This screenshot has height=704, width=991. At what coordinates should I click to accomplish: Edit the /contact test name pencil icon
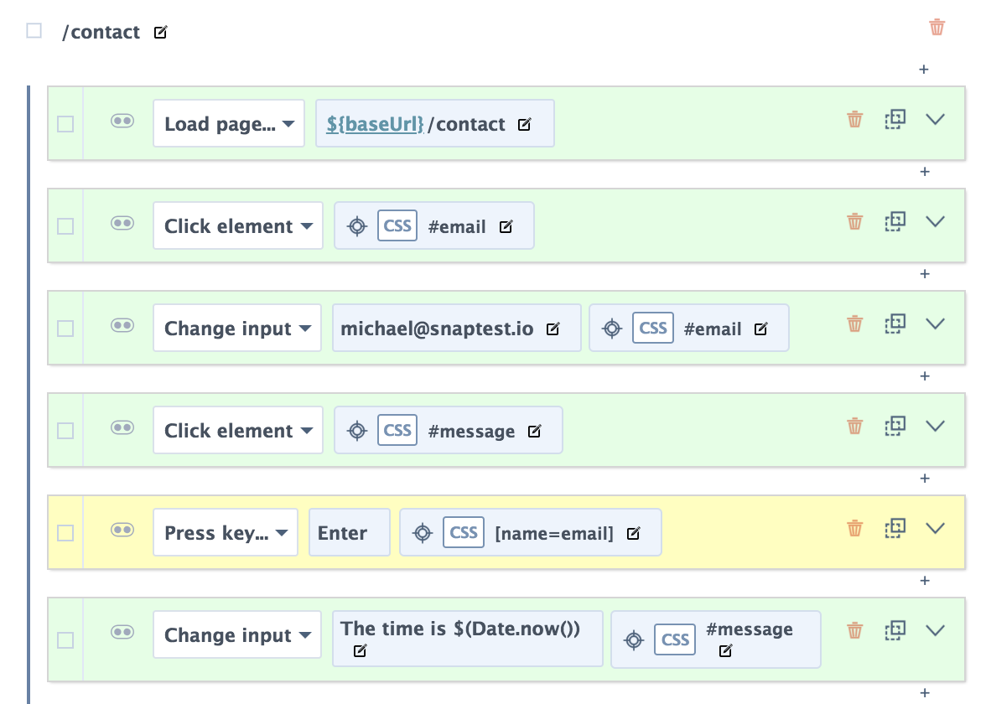click(160, 32)
